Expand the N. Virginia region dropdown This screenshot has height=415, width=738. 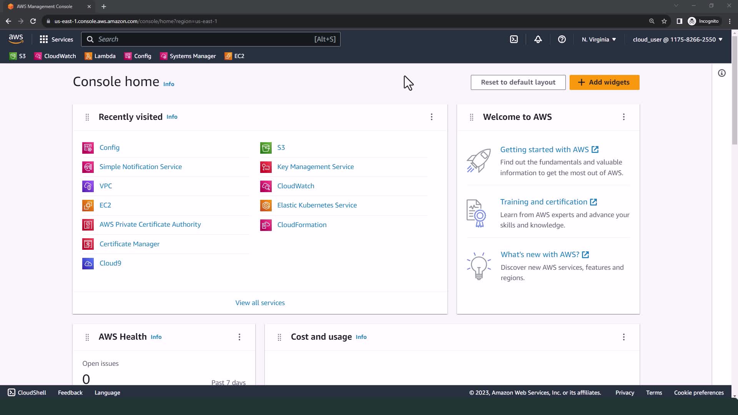[598, 39]
